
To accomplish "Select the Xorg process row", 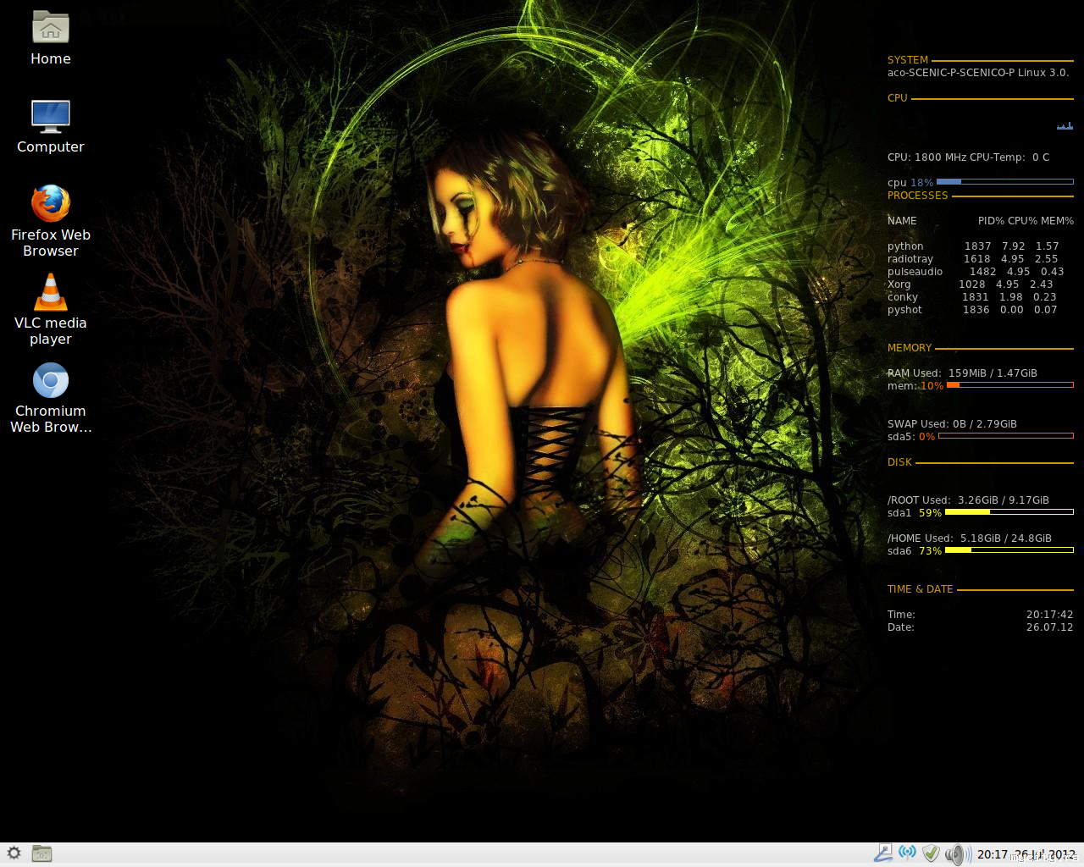I will click(x=971, y=284).
